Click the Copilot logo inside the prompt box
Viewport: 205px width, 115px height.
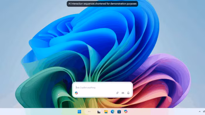click(76, 93)
